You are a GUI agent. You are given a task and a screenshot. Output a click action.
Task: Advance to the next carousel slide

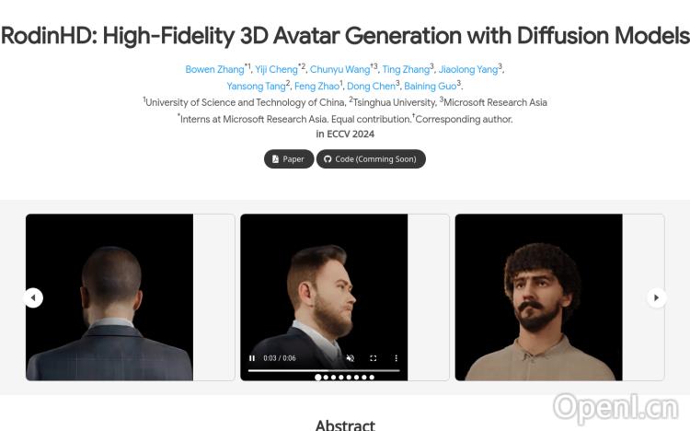coord(657,297)
